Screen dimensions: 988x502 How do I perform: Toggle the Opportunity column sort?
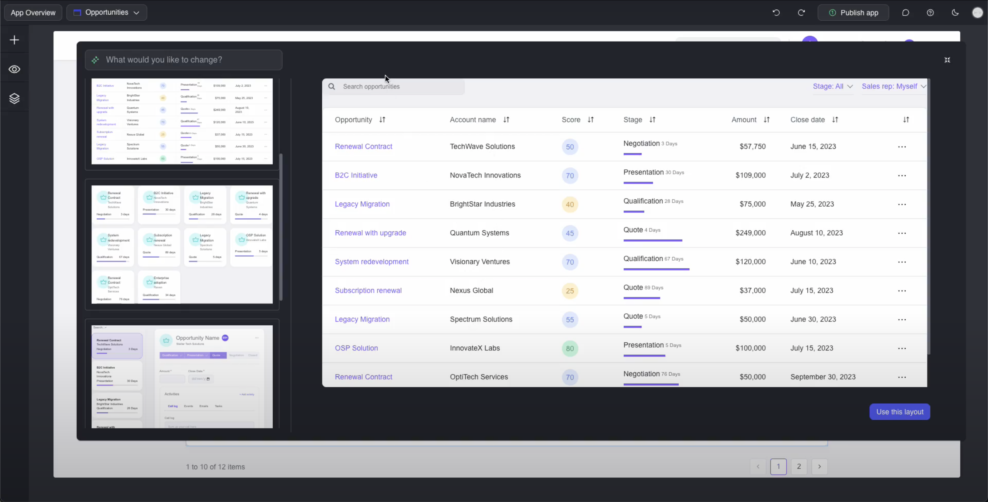point(382,120)
